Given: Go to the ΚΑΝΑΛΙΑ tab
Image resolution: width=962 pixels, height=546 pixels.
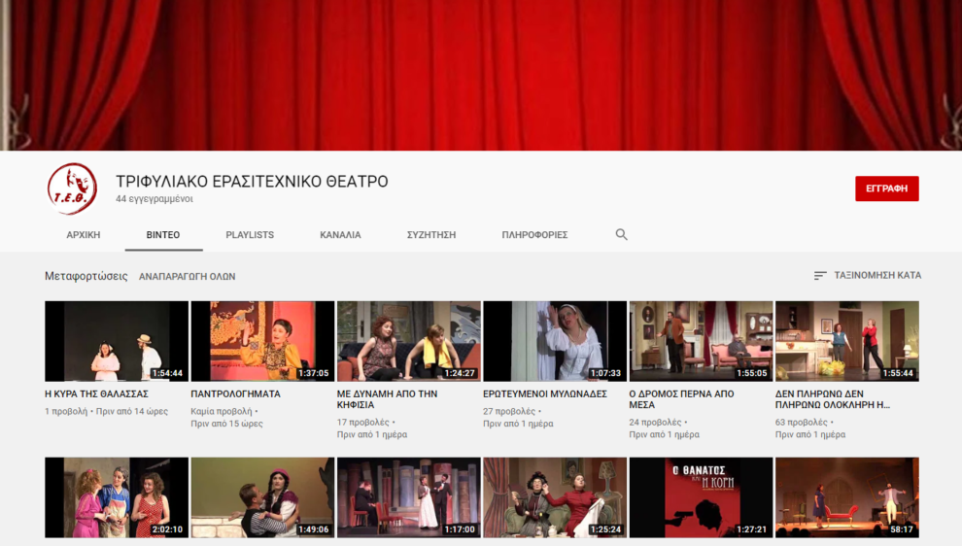Looking at the screenshot, I should (340, 235).
